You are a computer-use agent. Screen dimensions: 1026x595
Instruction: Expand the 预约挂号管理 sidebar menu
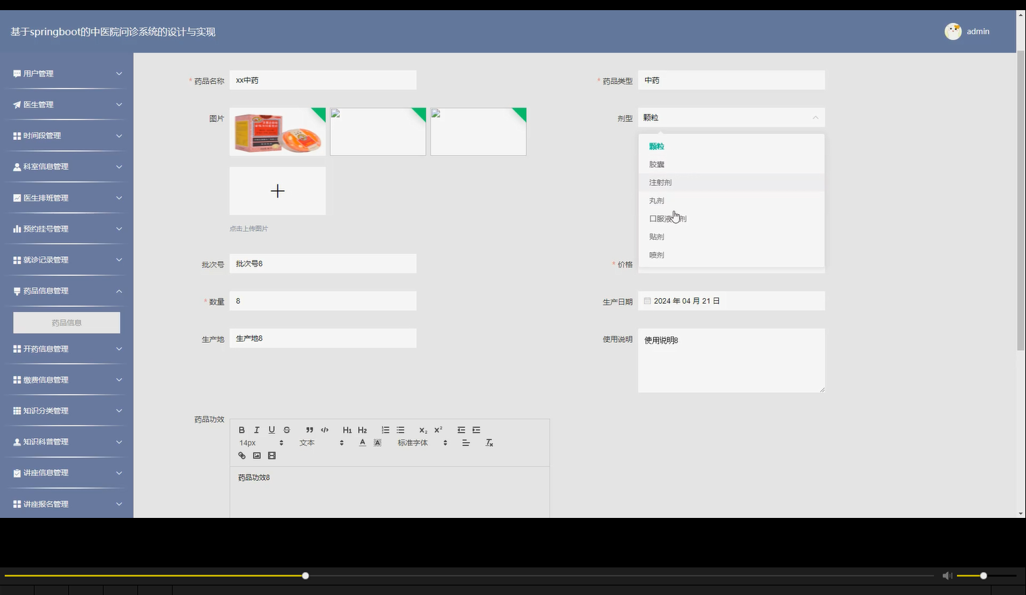point(67,229)
